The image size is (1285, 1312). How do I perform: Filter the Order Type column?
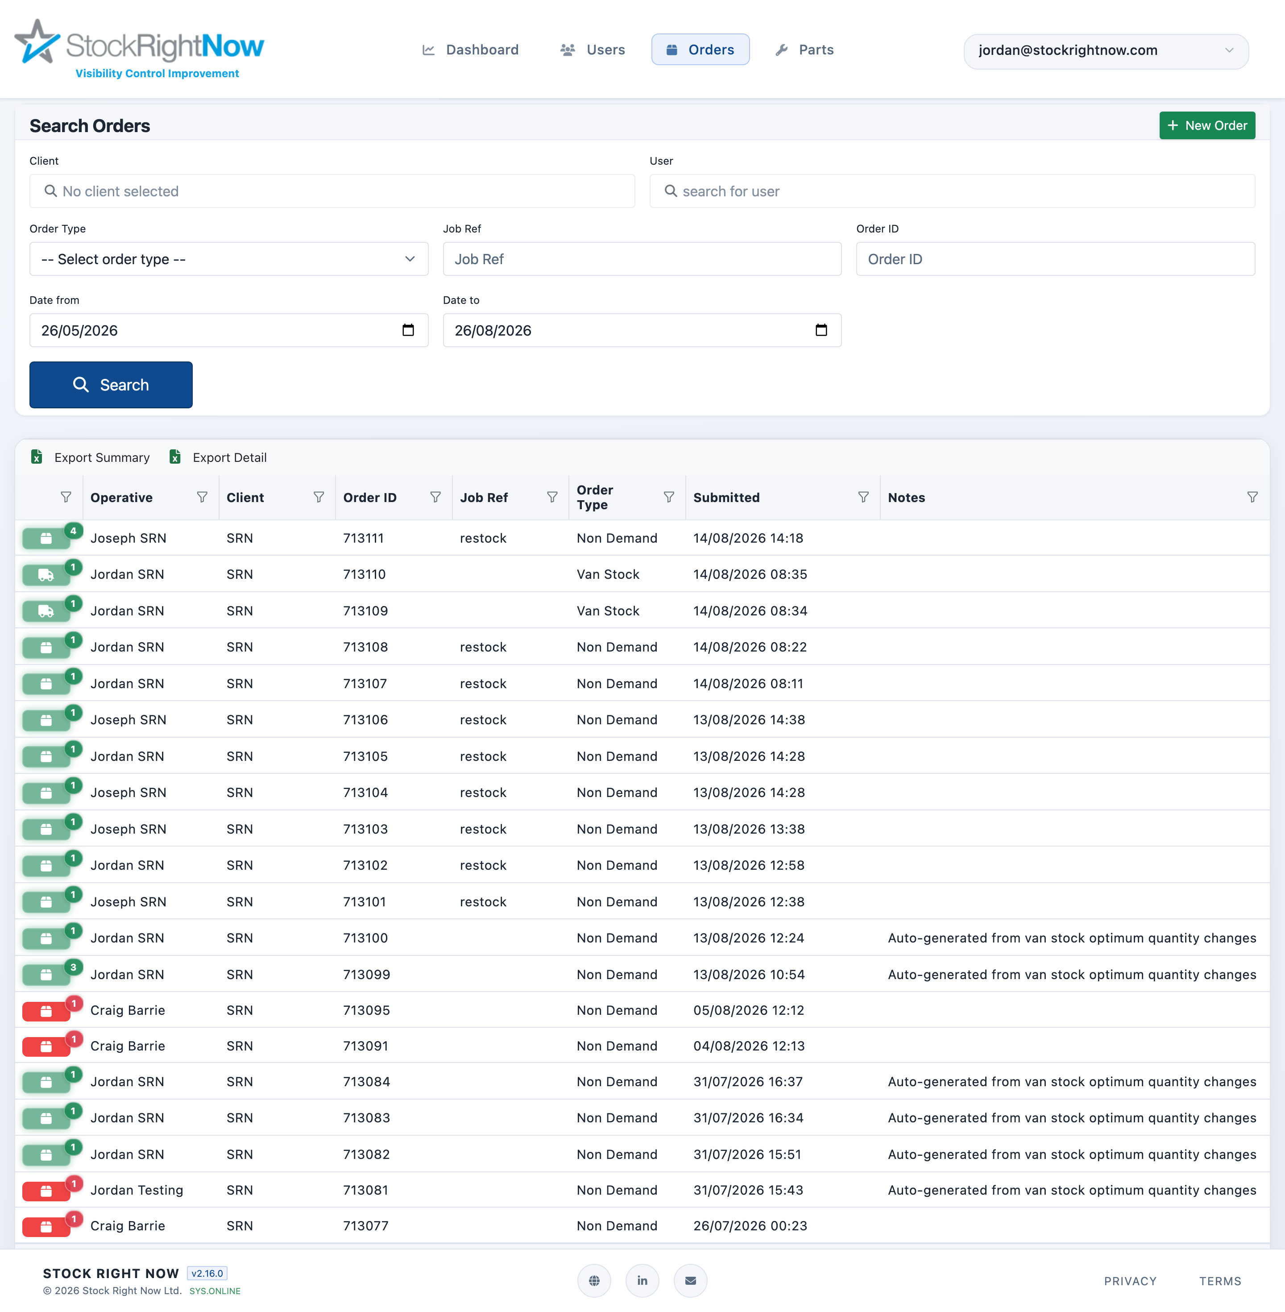pyautogui.click(x=669, y=498)
